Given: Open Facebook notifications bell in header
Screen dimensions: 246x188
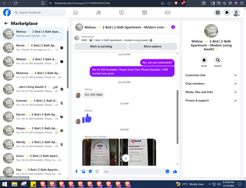Looking at the screenshot, I should [227, 12].
